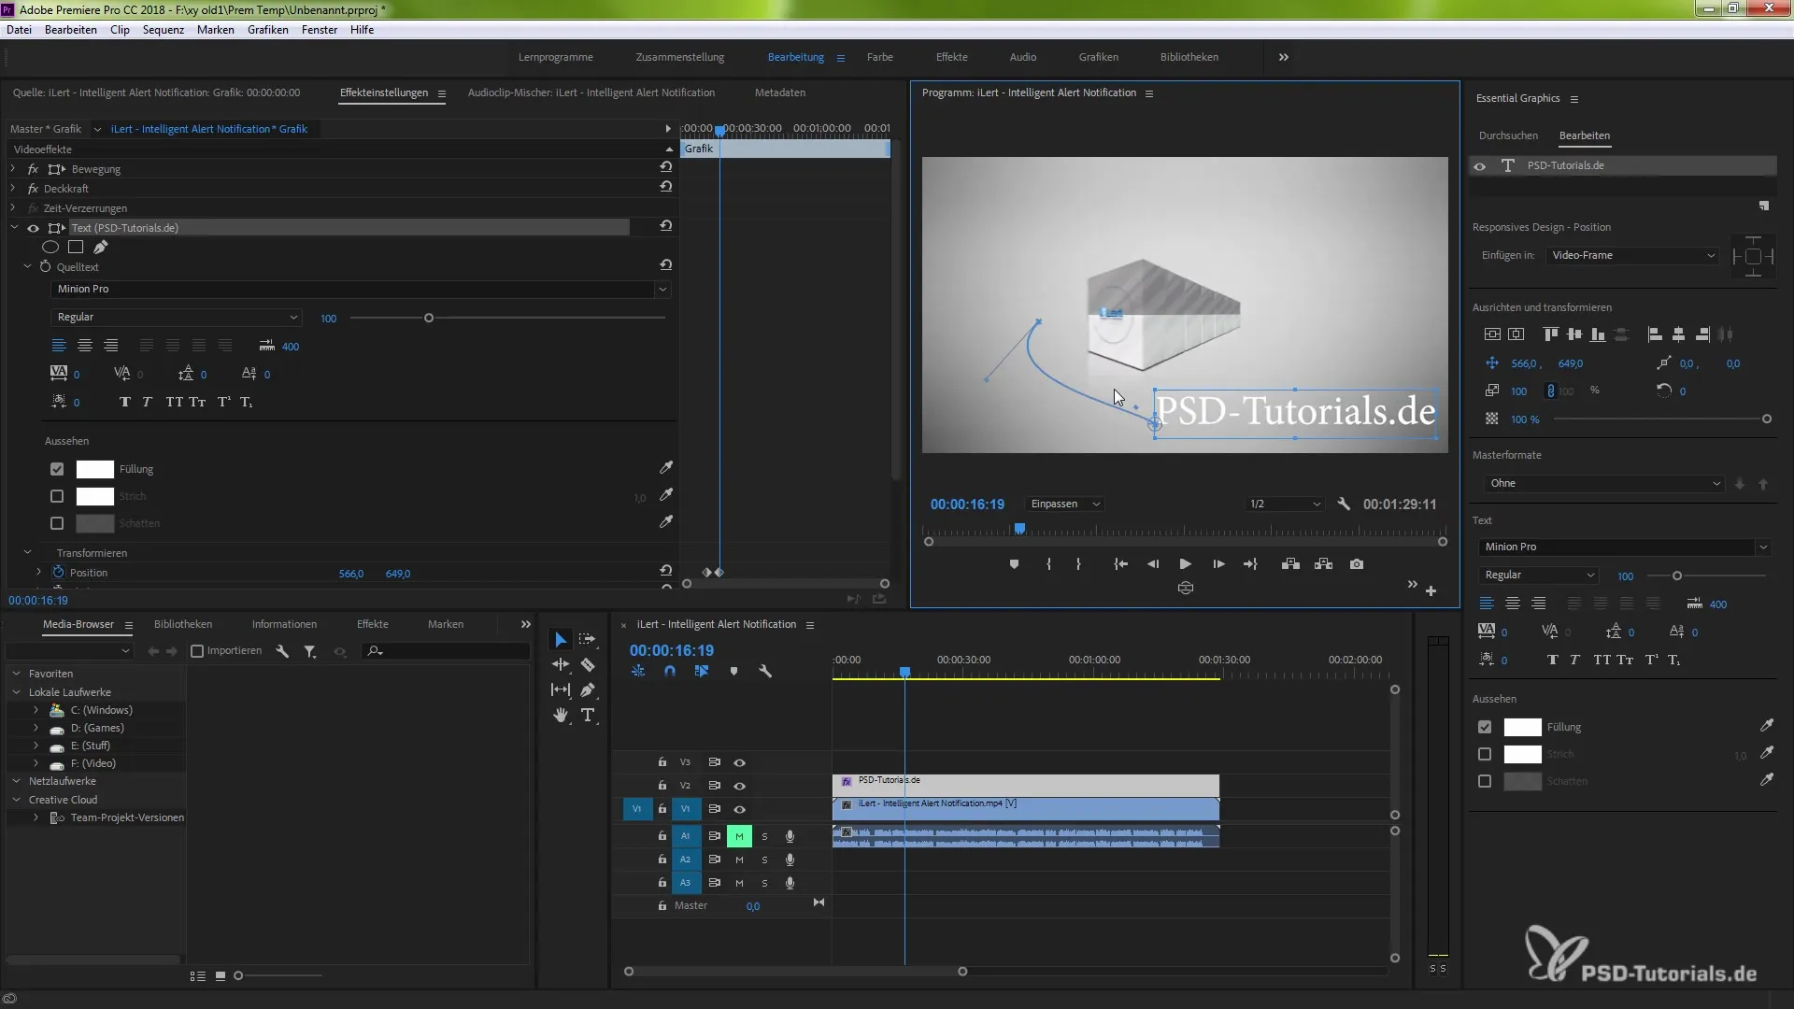Open timeline display settings wrench
Screen dimensions: 1794x1009
(x=765, y=671)
